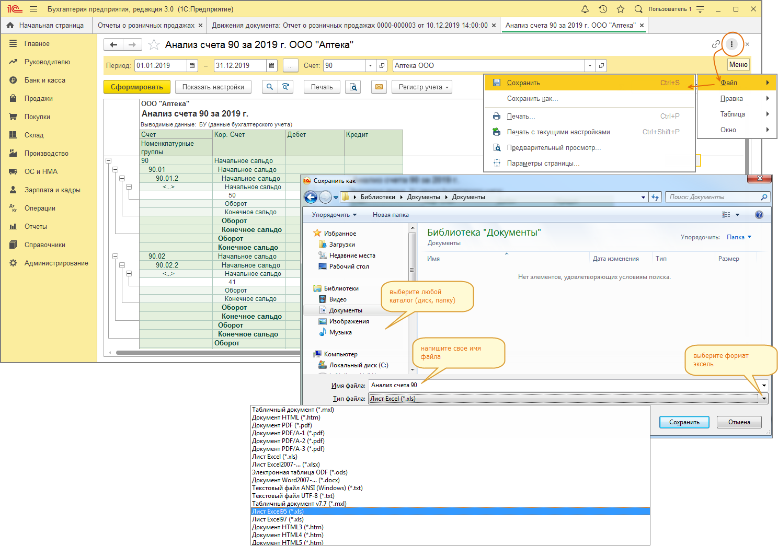Open user settings icon beside Пользователь 1
This screenshot has width=778, height=546.
point(700,9)
